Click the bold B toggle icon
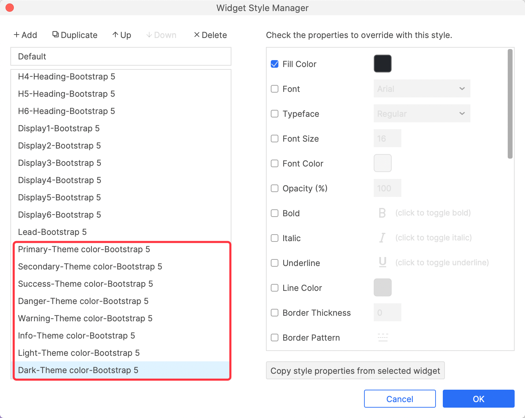This screenshot has height=418, width=525. [382, 213]
